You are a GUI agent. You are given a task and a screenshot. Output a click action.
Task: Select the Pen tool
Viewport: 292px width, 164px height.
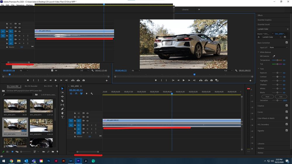[62, 109]
